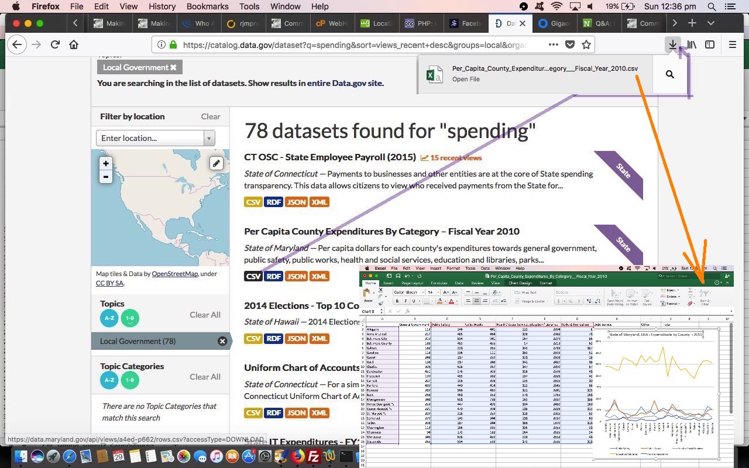This screenshot has width=749, height=468.
Task: Open the Firefox hamburger menu
Action: coord(732,44)
